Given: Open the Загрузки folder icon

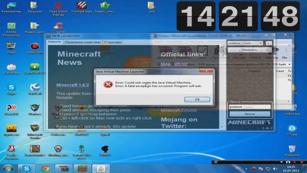Looking at the screenshot, I should tap(35, 8).
